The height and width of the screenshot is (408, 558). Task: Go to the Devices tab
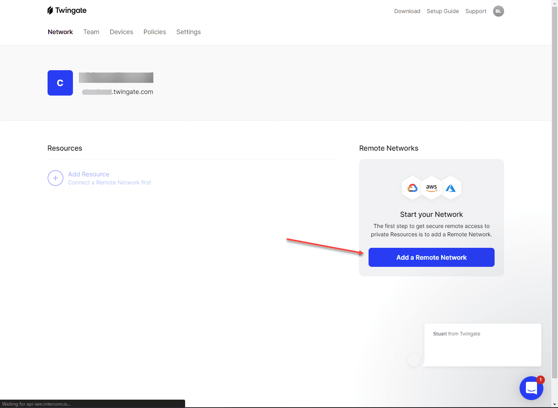[x=121, y=32]
